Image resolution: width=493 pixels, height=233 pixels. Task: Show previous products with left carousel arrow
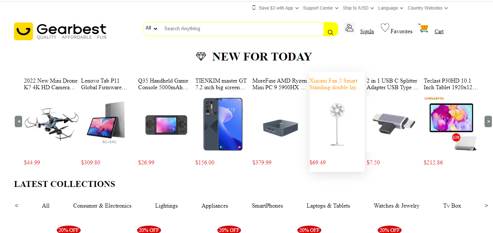coord(18,121)
